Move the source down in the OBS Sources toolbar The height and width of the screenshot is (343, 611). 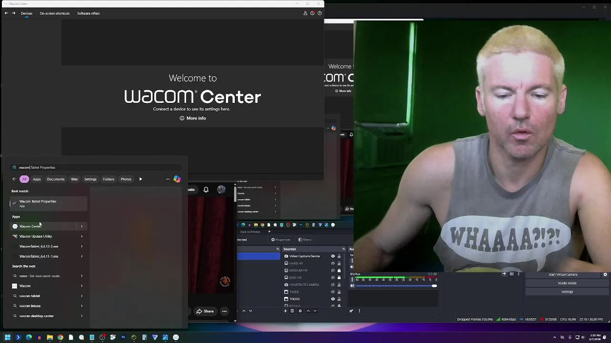coord(315,311)
